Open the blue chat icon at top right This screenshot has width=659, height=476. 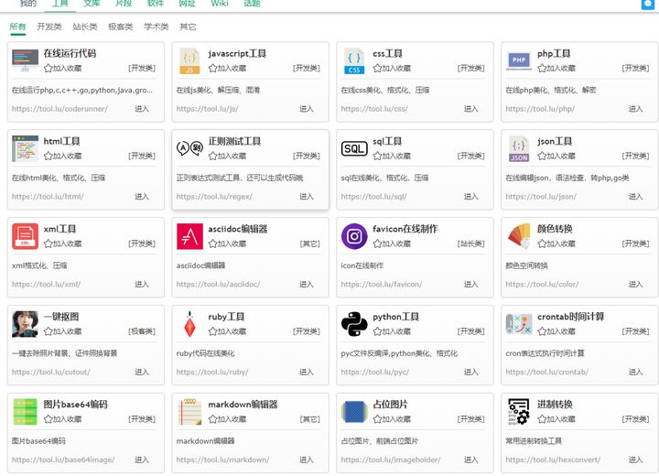coord(647,4)
